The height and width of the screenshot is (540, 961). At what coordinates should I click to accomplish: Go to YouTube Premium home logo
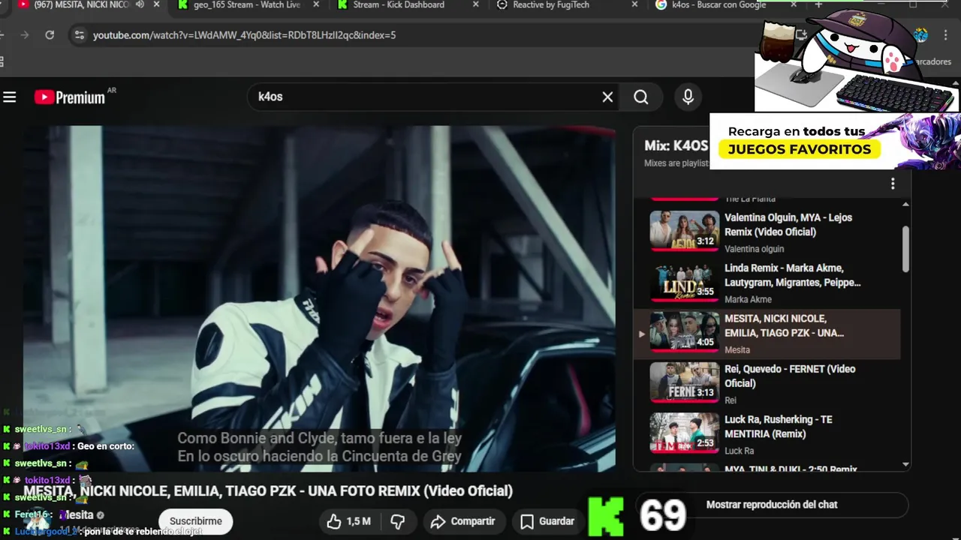pos(70,97)
